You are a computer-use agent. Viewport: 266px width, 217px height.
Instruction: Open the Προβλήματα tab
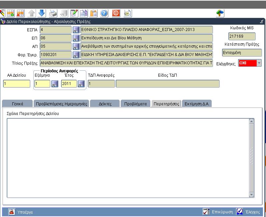tap(135, 104)
